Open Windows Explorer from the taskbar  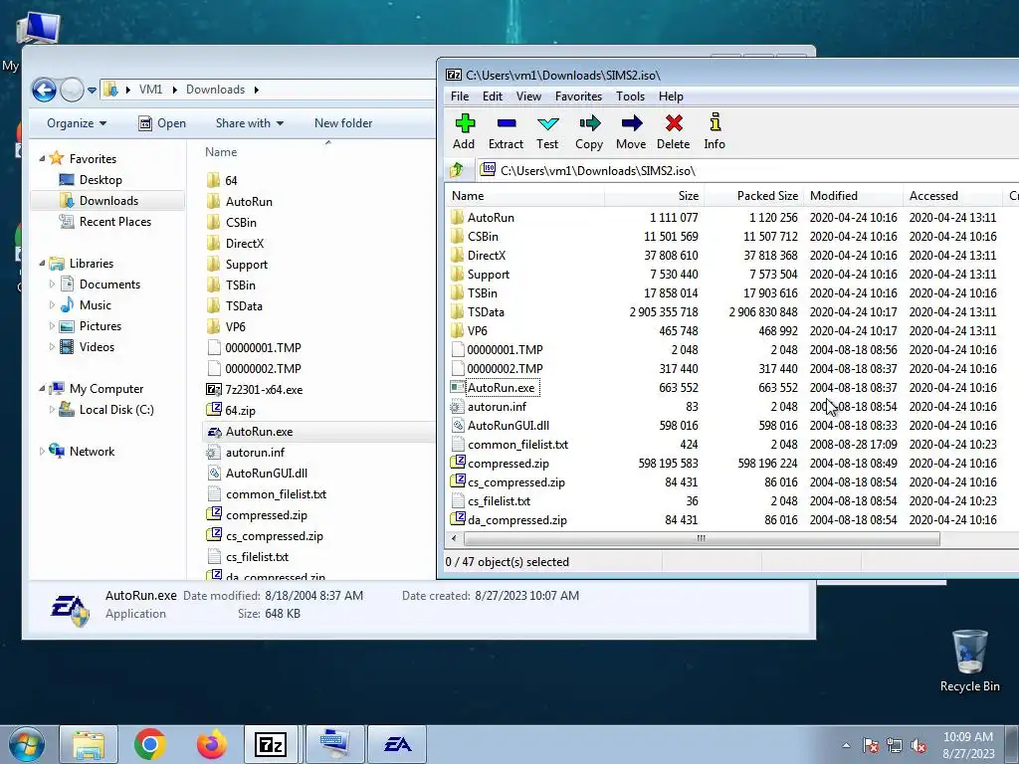tap(89, 744)
